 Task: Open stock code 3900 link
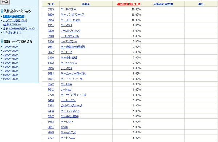pyautogui.click(x=51, y=15)
